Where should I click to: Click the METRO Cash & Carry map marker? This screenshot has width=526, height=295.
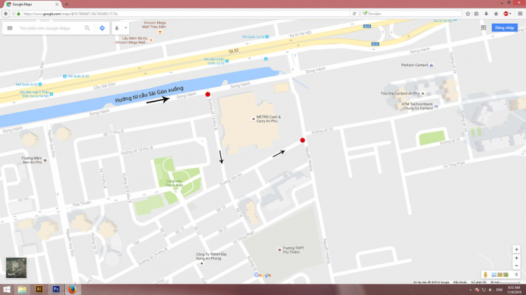pyautogui.click(x=253, y=119)
